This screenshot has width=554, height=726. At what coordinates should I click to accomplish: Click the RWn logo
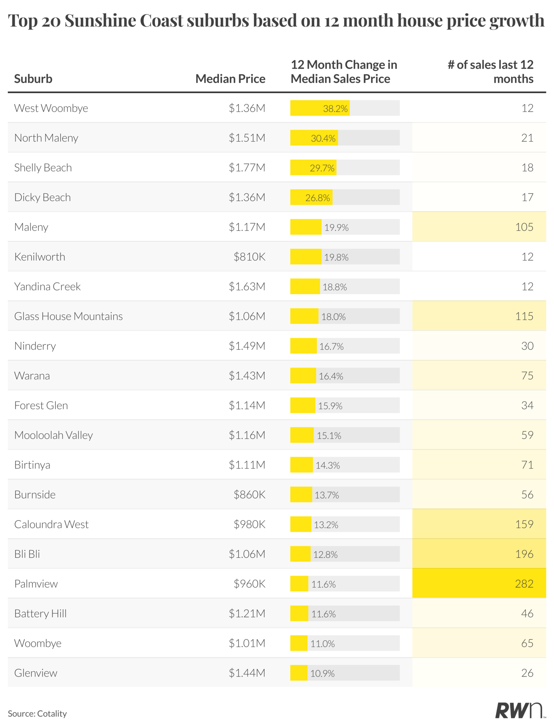pyautogui.click(x=518, y=710)
